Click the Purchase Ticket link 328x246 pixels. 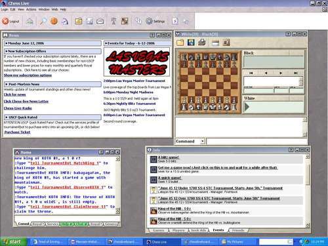(17, 132)
